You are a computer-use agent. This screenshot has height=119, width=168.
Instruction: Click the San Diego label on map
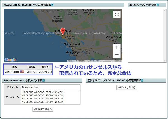tap(72, 47)
